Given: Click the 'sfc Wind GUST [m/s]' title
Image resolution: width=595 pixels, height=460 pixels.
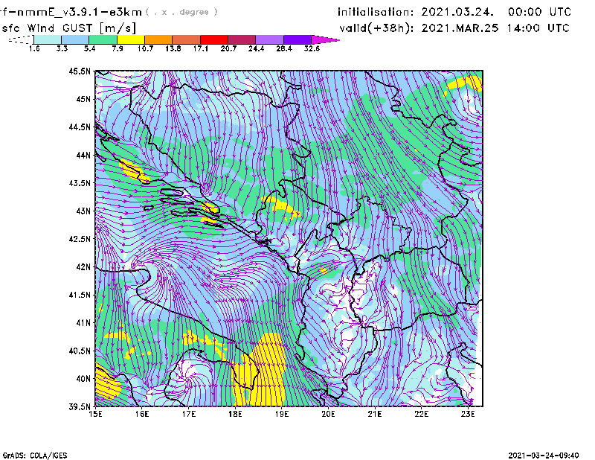Looking at the screenshot, I should 68,28.
